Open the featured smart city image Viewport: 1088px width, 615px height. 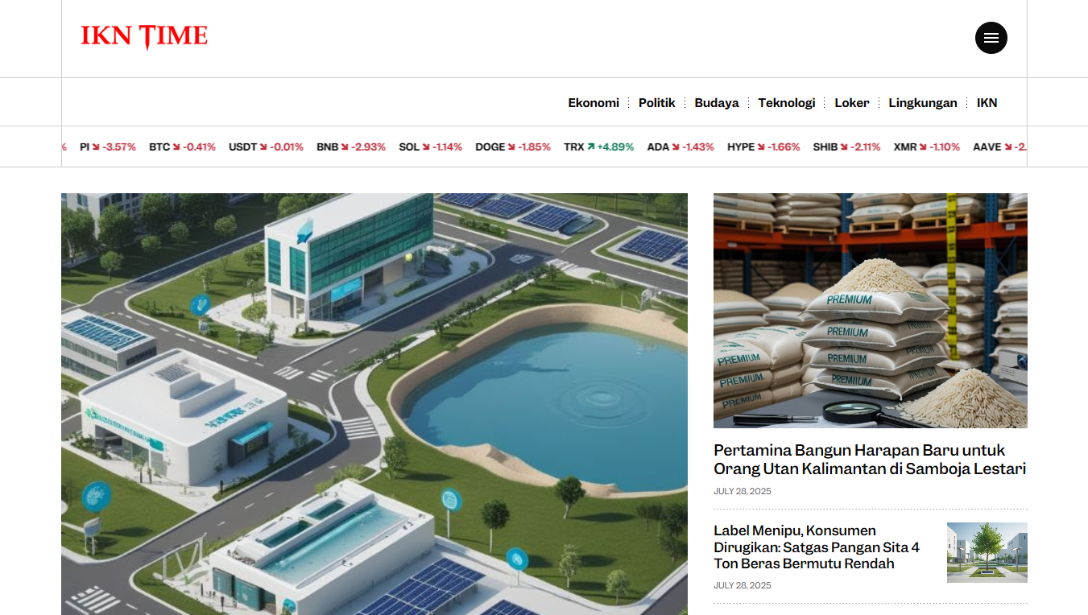tap(374, 403)
